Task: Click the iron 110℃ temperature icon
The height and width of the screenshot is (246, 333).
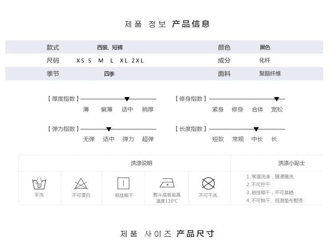Action: 166,183
